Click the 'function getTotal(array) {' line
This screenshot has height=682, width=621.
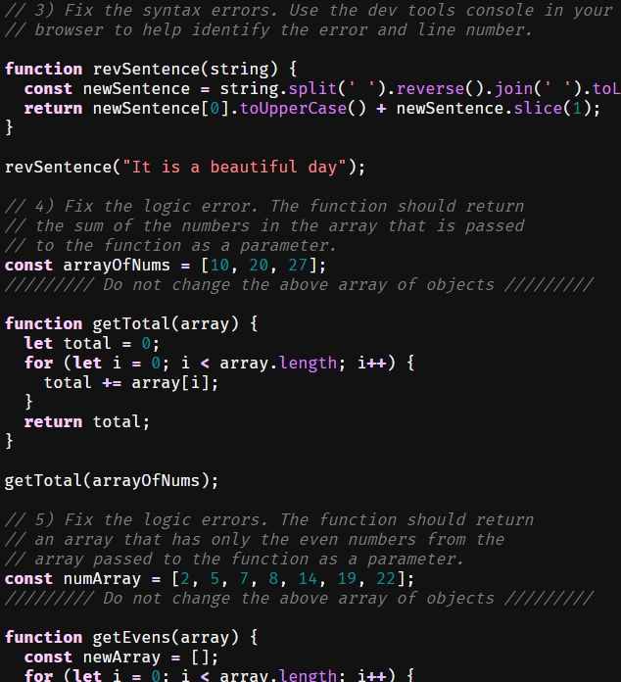pos(131,323)
